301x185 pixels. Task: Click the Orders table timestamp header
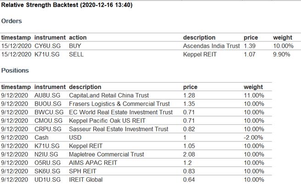pos(16,38)
